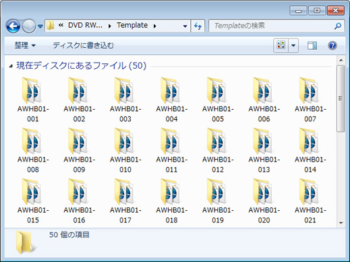Screen dimensions: 350x262
Task: Show hidden parent locations via « chevron
Action: point(61,25)
